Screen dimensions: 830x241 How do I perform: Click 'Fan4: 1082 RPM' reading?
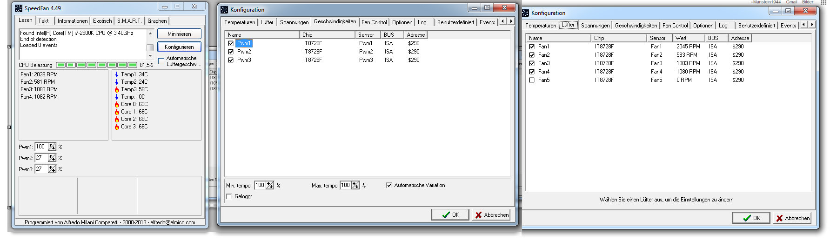coord(39,97)
